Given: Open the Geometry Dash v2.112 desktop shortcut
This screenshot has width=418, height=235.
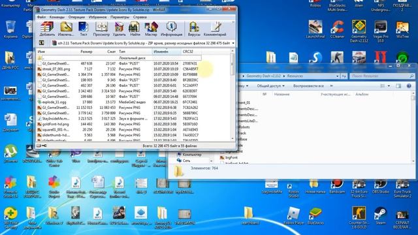Looking at the screenshot, I should tap(359, 31).
